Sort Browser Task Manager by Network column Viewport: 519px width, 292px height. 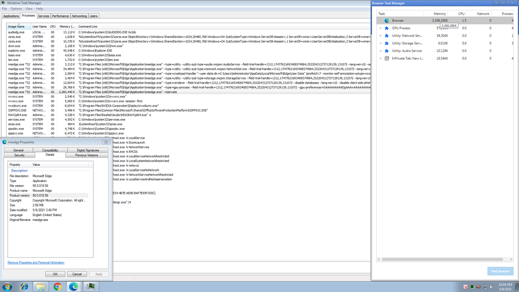(x=479, y=14)
